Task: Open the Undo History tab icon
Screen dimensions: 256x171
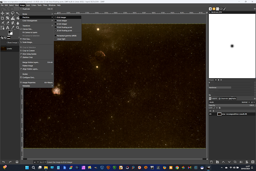Action: (5, 38)
